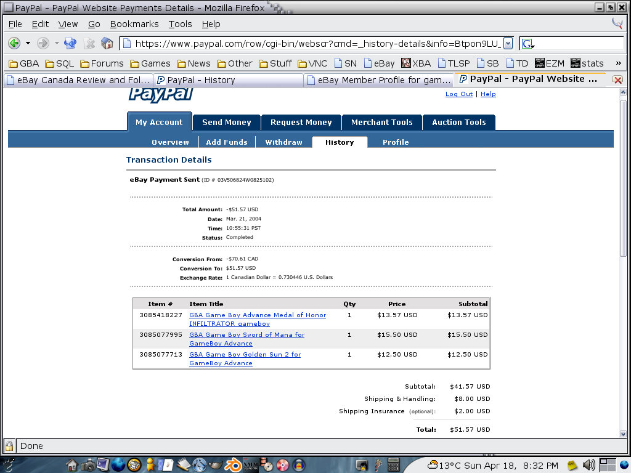Open the Tools menu
Viewport: 631px width, 473px height.
tap(180, 24)
